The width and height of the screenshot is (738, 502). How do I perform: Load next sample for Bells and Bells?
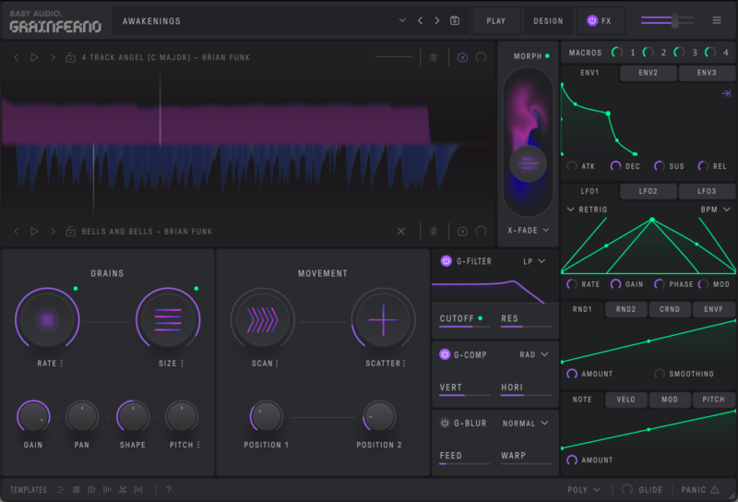(x=53, y=232)
